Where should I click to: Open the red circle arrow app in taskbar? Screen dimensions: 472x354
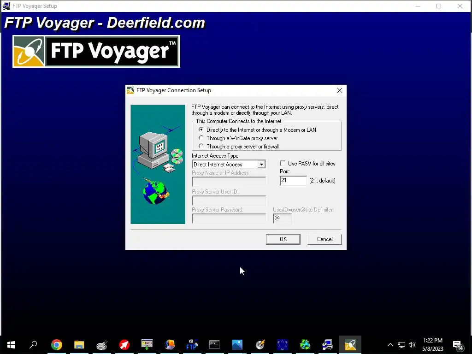click(x=124, y=345)
